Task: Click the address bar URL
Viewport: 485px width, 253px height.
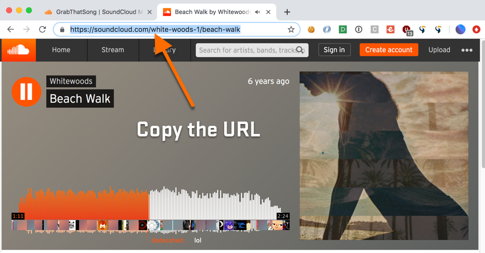Action: (x=155, y=29)
